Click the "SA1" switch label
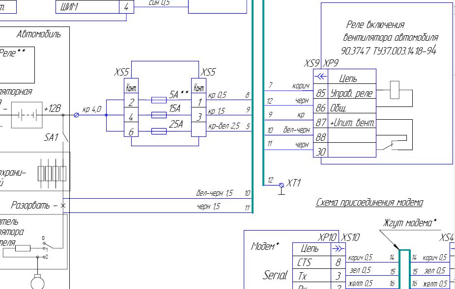Screen dimensions: 455x289 51,137
